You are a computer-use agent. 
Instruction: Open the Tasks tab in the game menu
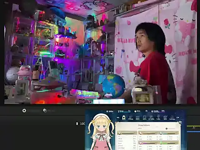(x=158, y=117)
